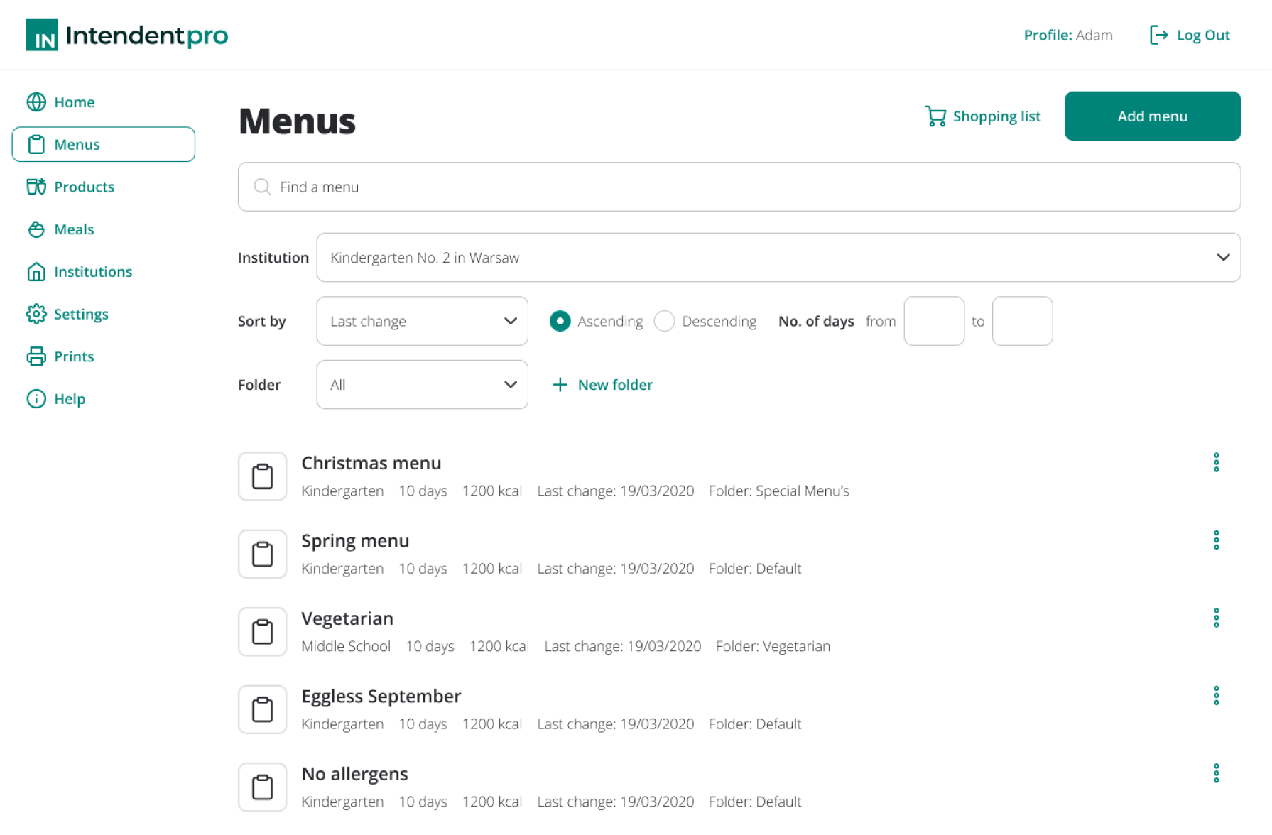Click the Home globe icon
The height and width of the screenshot is (835, 1272).
[x=36, y=102]
